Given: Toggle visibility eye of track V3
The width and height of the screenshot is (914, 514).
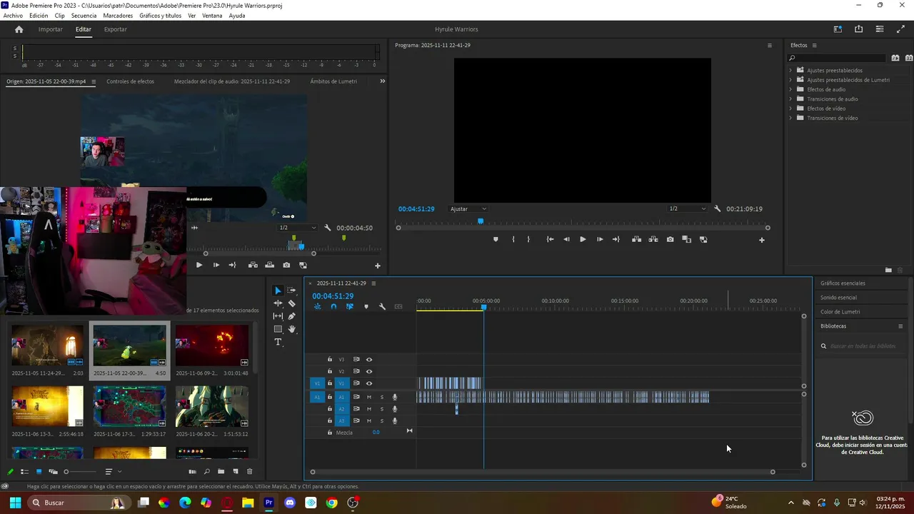Looking at the screenshot, I should (x=369, y=360).
